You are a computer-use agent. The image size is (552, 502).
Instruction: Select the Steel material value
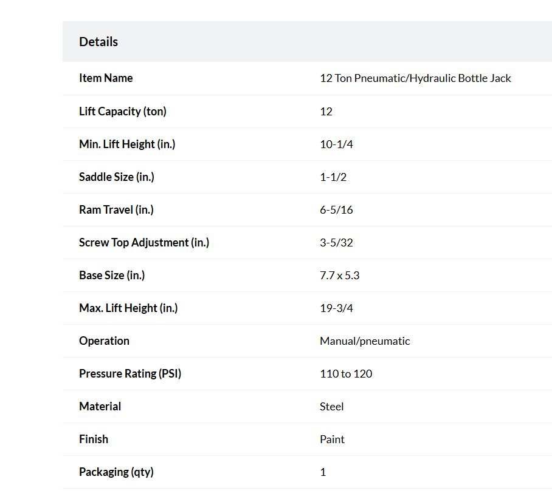pos(331,407)
